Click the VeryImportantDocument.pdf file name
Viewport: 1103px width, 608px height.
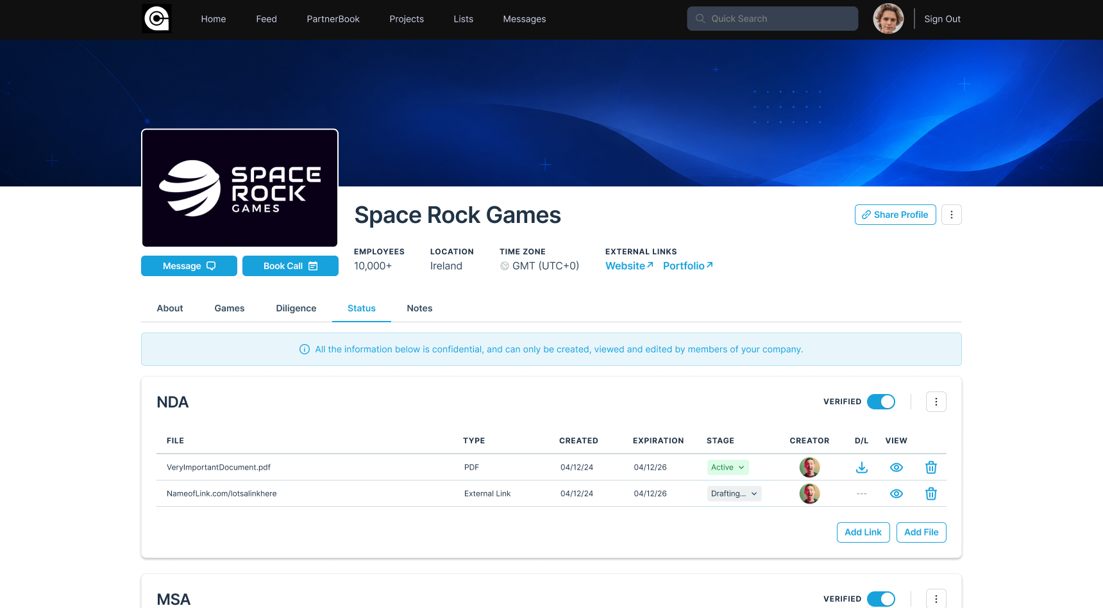pos(219,468)
